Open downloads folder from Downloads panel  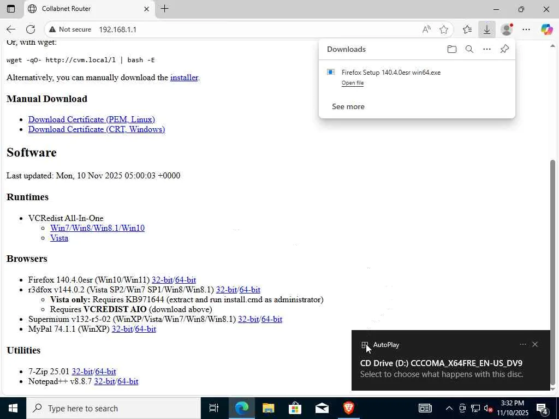[x=451, y=49]
